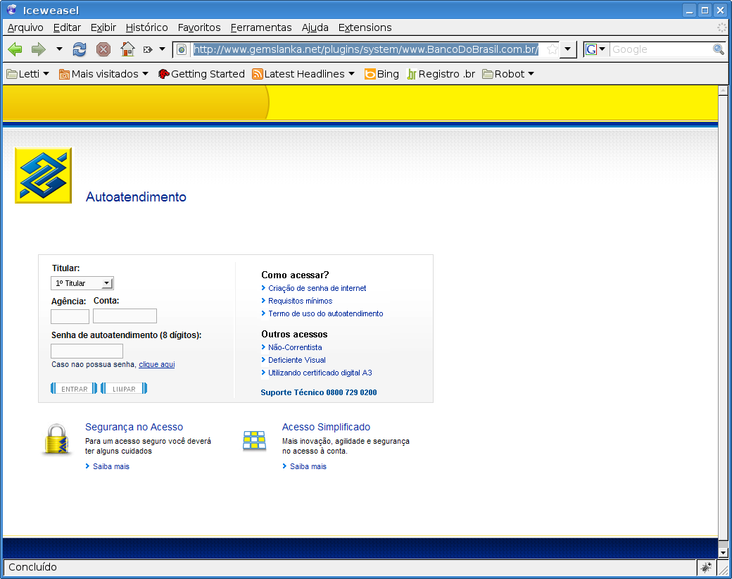Open 'Utilizando certificado digital A3' link

pyautogui.click(x=320, y=373)
